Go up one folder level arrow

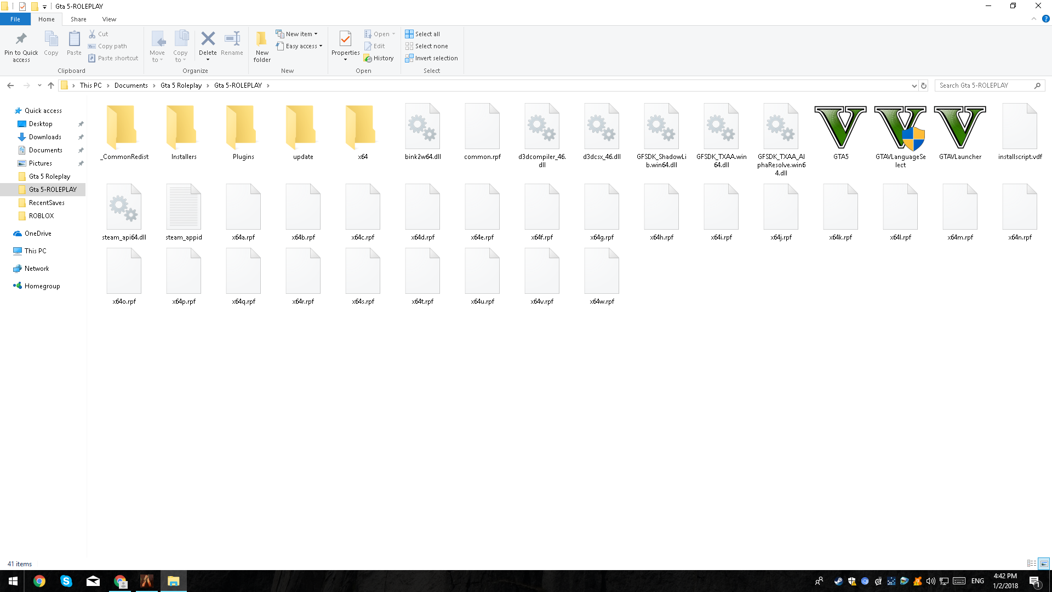(x=51, y=86)
